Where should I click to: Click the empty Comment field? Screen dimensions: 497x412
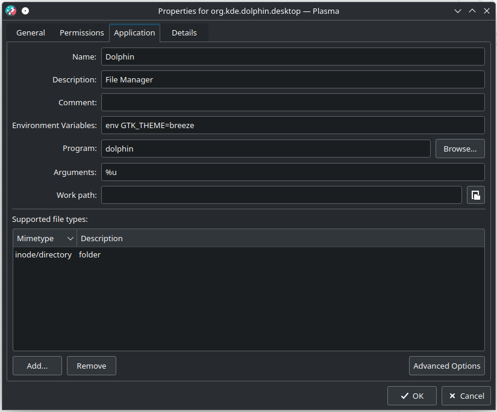click(293, 102)
